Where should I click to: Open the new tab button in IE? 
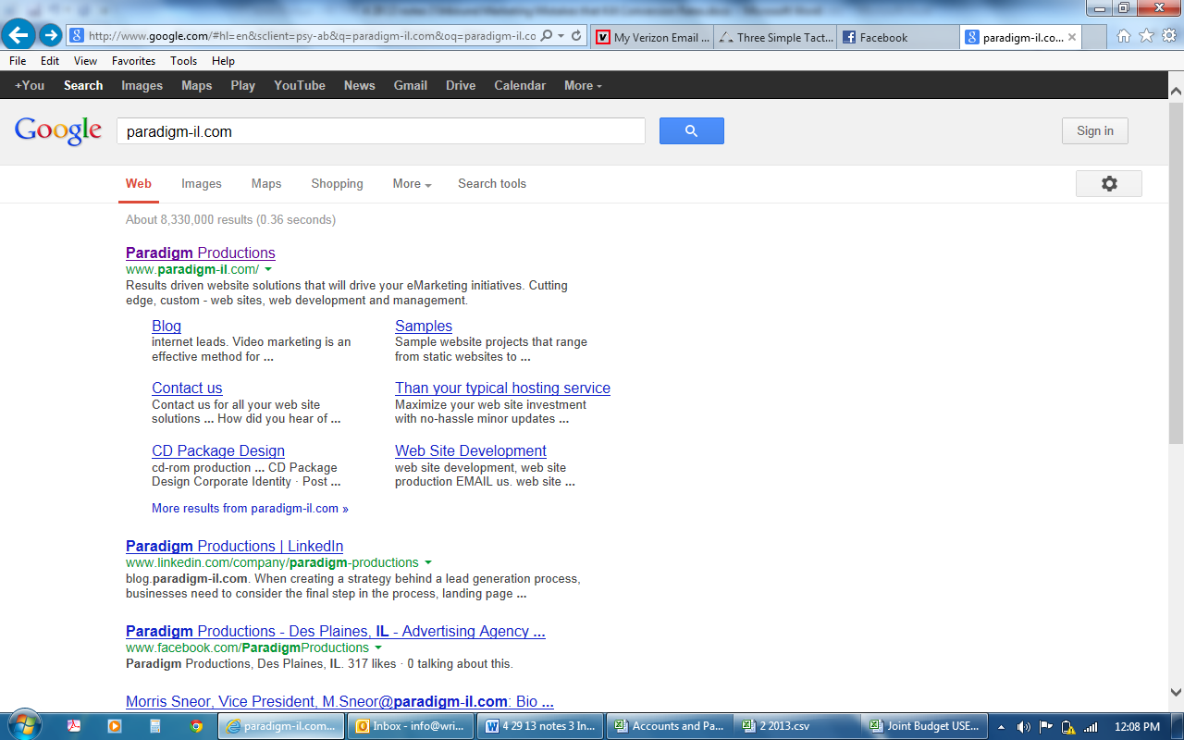coord(1093,38)
